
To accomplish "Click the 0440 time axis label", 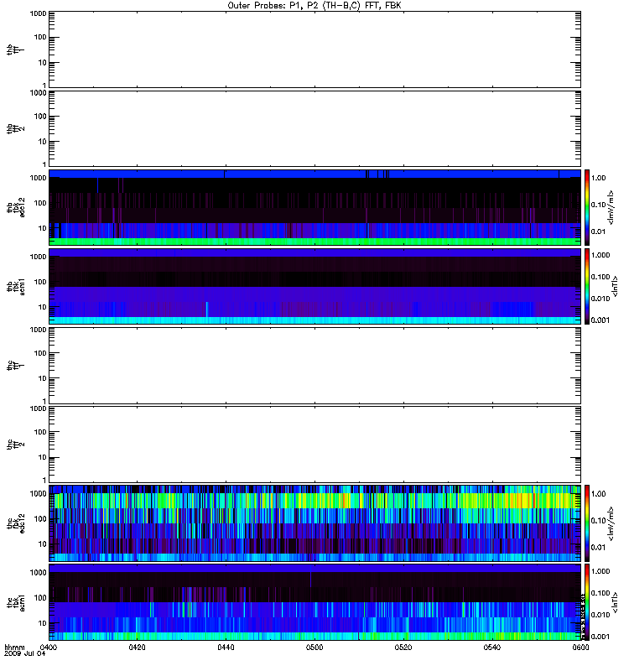I will point(226,647).
